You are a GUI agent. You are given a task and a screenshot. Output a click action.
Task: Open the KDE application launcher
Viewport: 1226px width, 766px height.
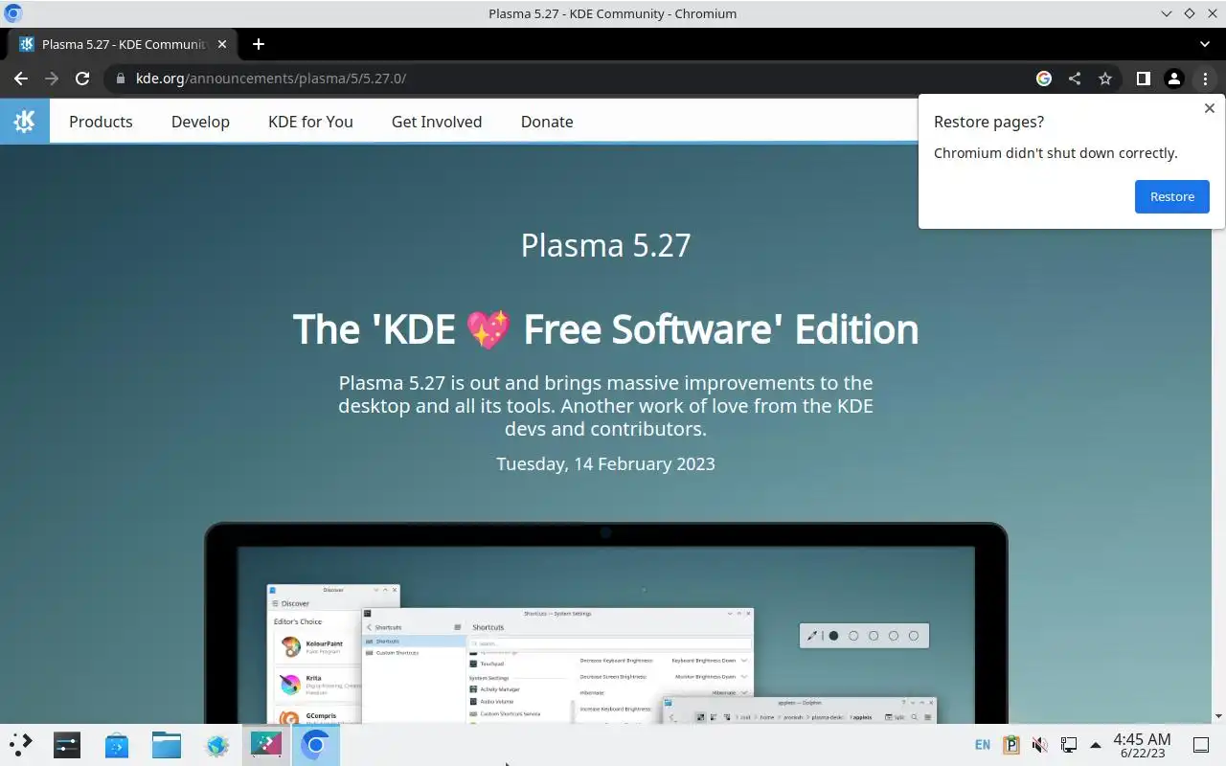(21, 745)
